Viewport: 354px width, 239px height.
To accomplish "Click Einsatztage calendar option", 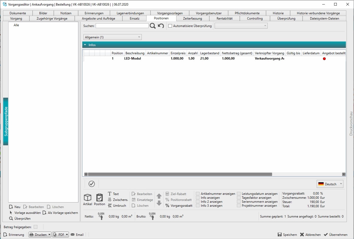I will (x=142, y=200).
